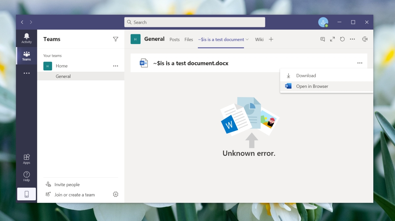
Task: Add a tab with plus icon
Action: 271,39
